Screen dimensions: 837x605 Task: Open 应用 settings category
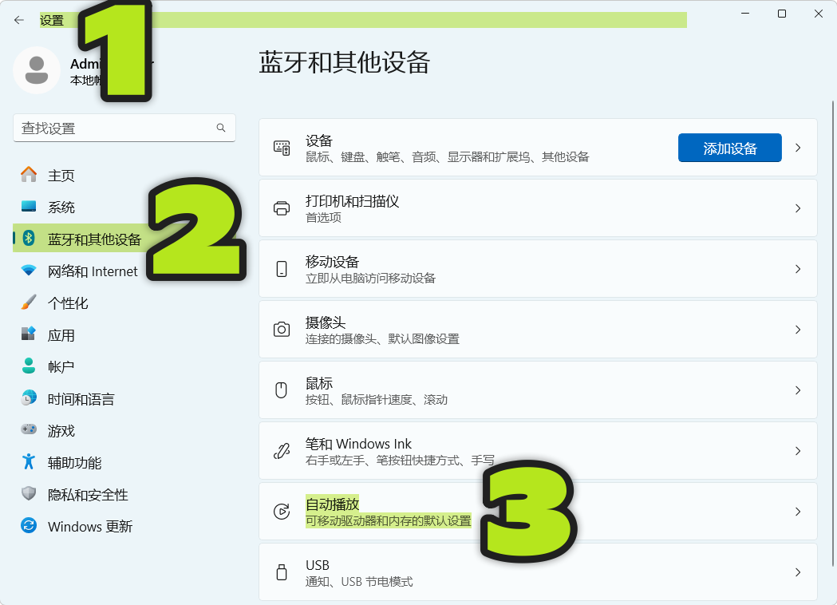(124, 335)
